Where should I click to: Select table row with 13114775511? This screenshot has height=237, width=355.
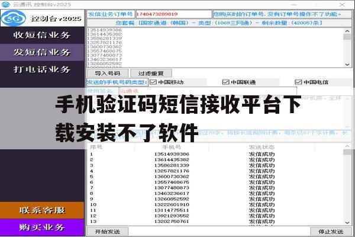215,210
